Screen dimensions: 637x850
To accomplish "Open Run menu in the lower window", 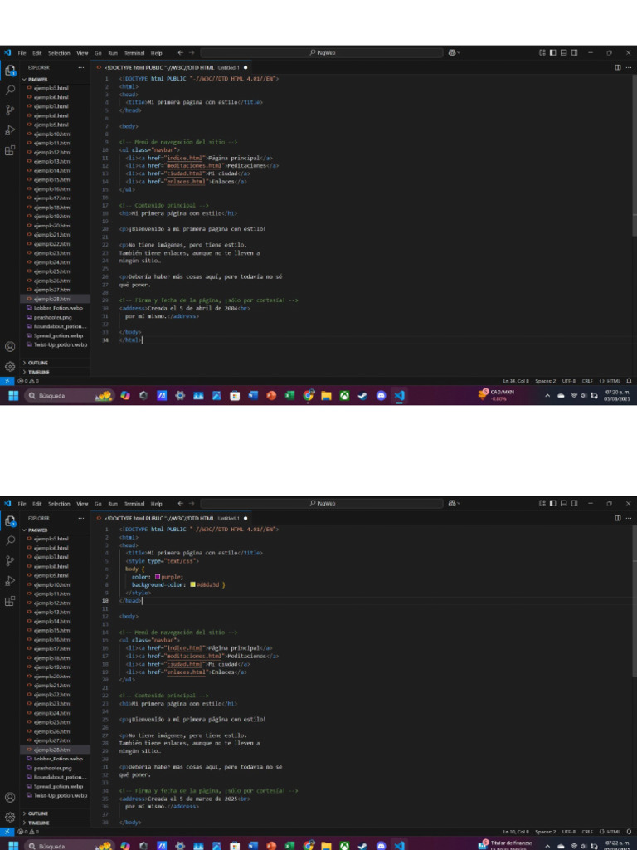I will click(113, 504).
